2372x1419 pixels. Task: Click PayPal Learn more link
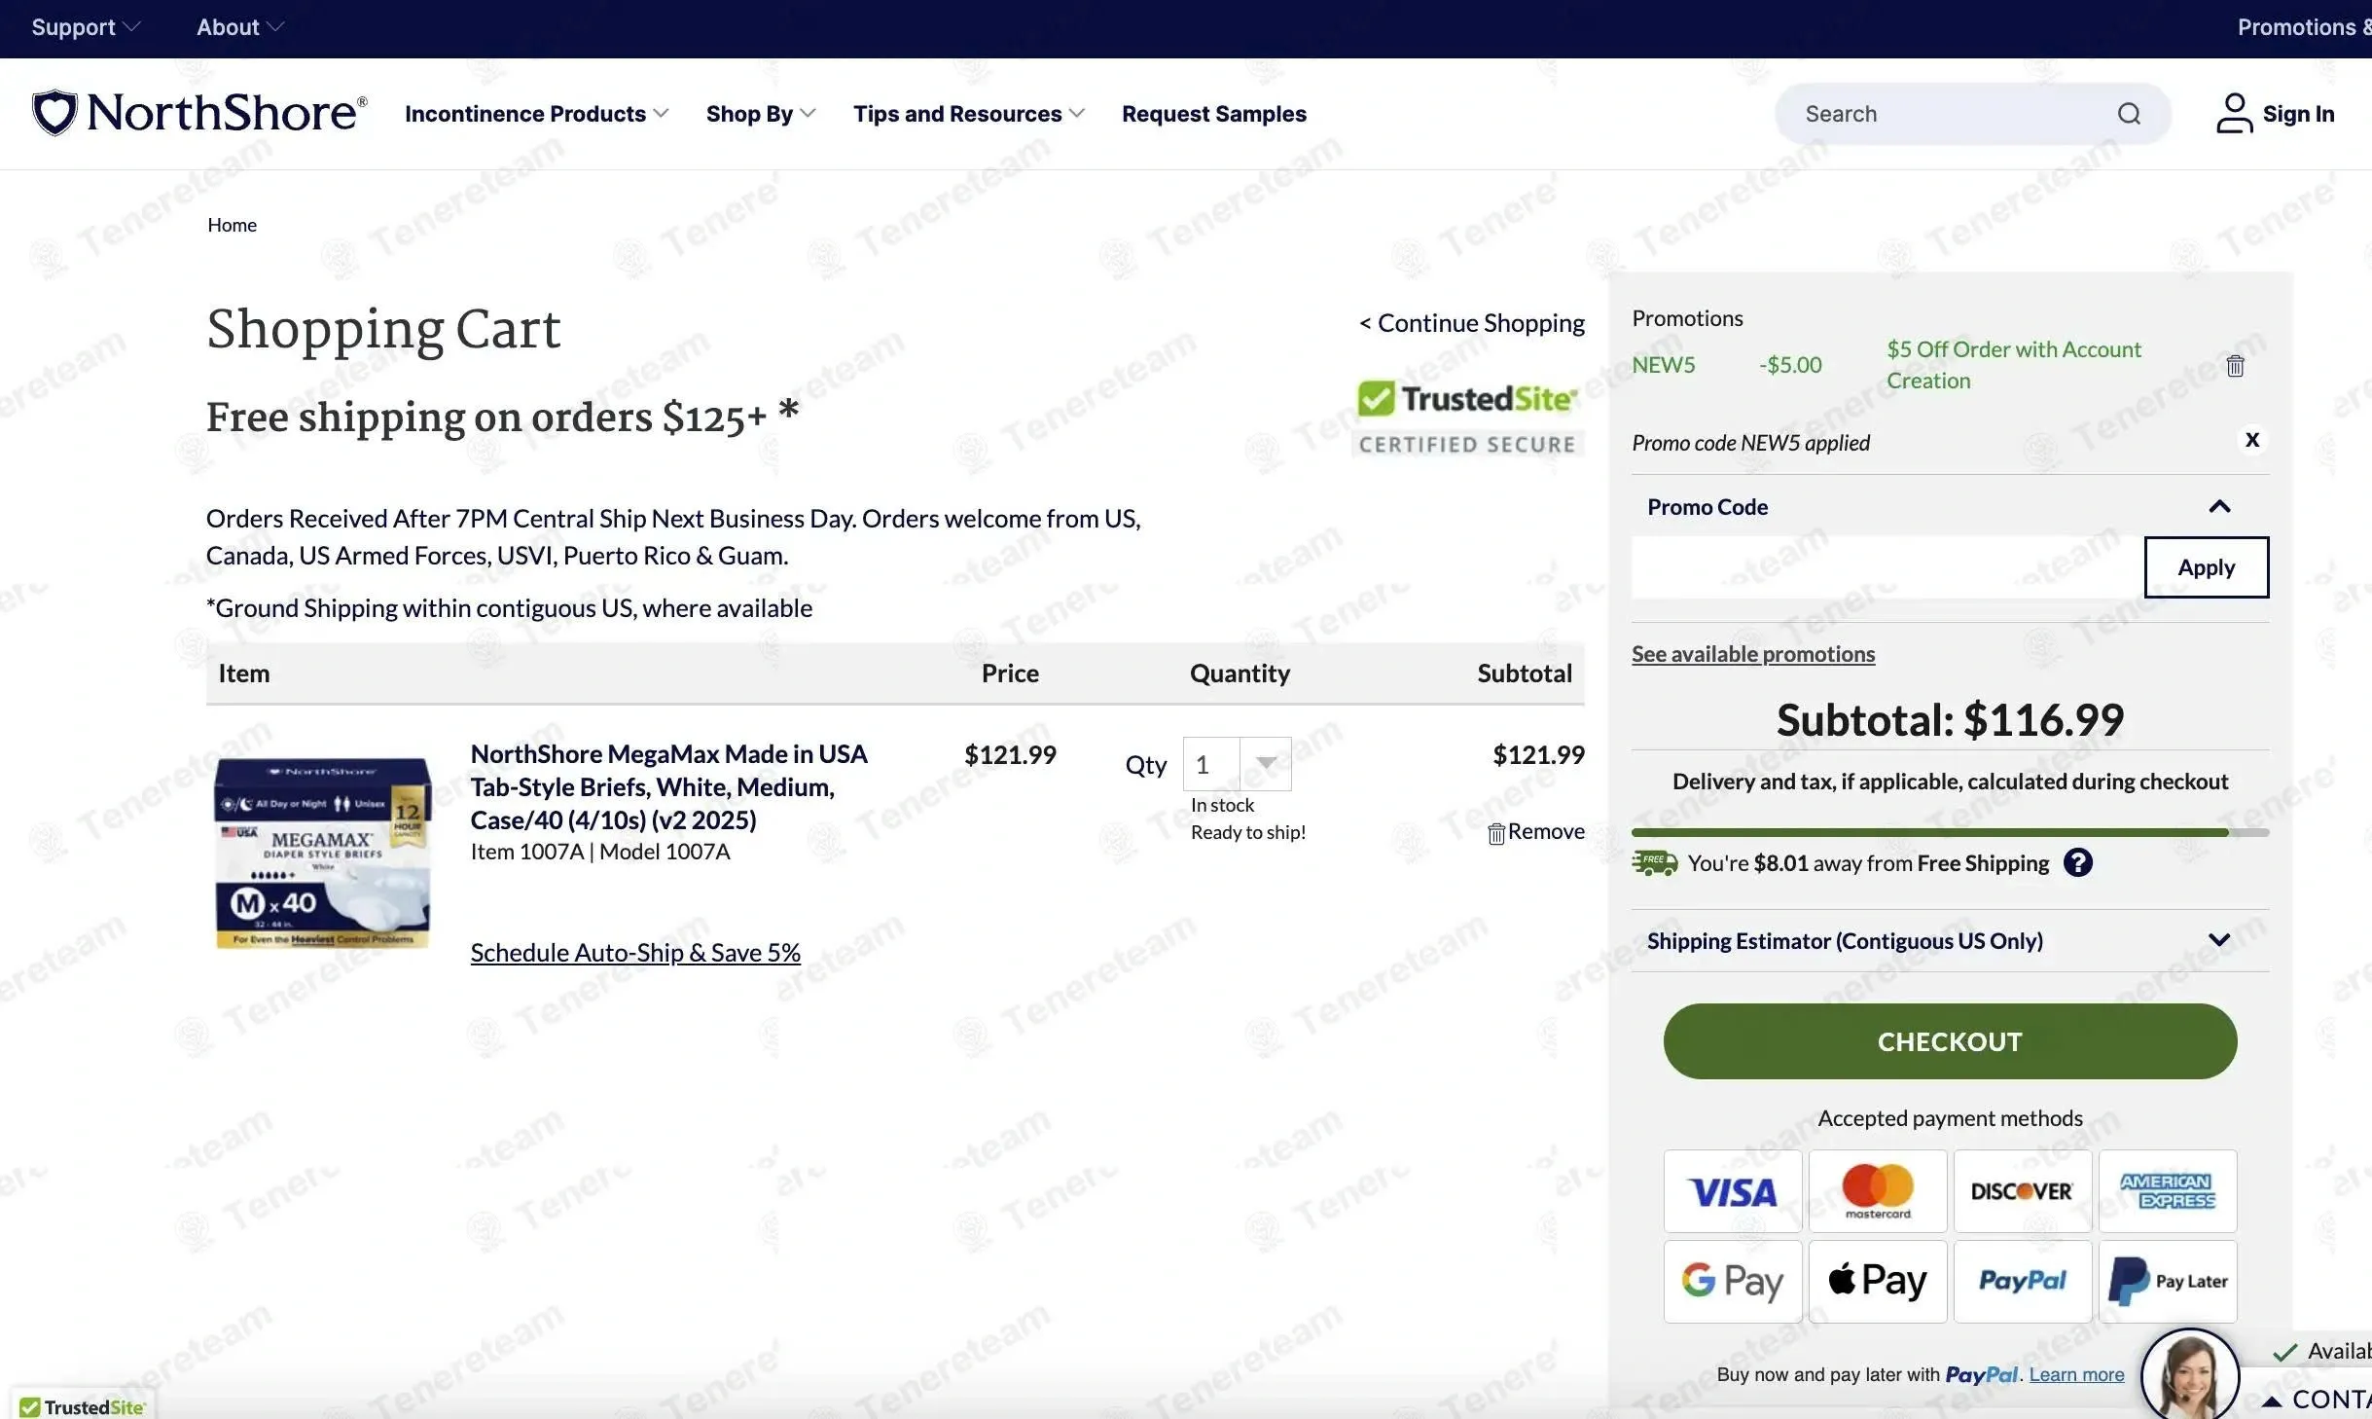click(2076, 1374)
